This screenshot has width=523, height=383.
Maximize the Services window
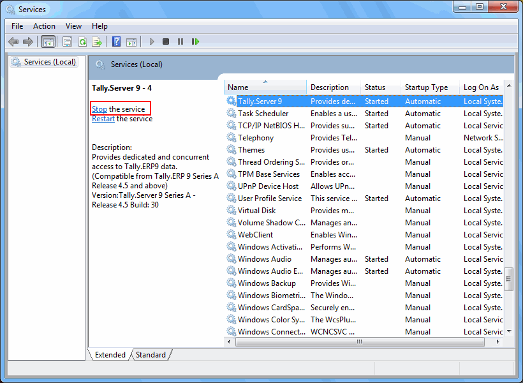[x=480, y=7]
